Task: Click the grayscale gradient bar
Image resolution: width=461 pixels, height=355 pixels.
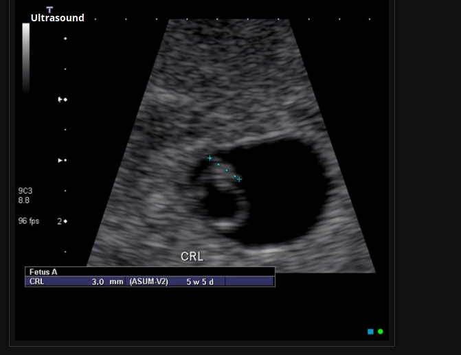Action: point(25,58)
